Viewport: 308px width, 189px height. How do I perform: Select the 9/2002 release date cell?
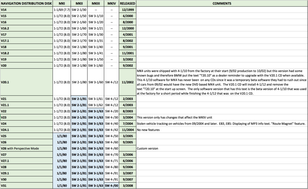point(128,65)
